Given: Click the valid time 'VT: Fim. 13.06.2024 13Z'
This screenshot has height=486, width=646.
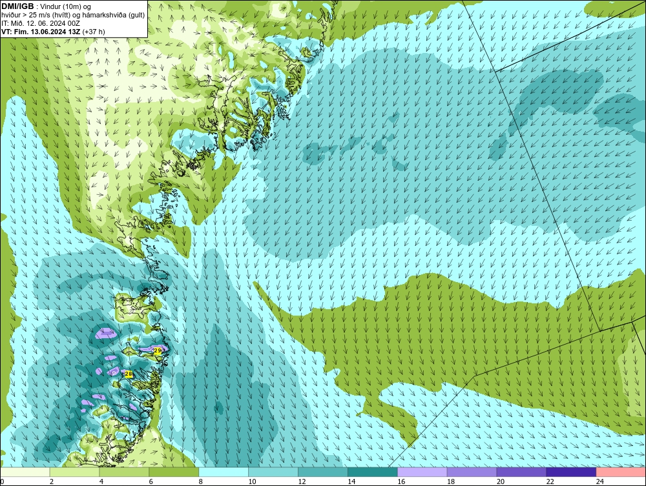Looking at the screenshot, I should 41,32.
